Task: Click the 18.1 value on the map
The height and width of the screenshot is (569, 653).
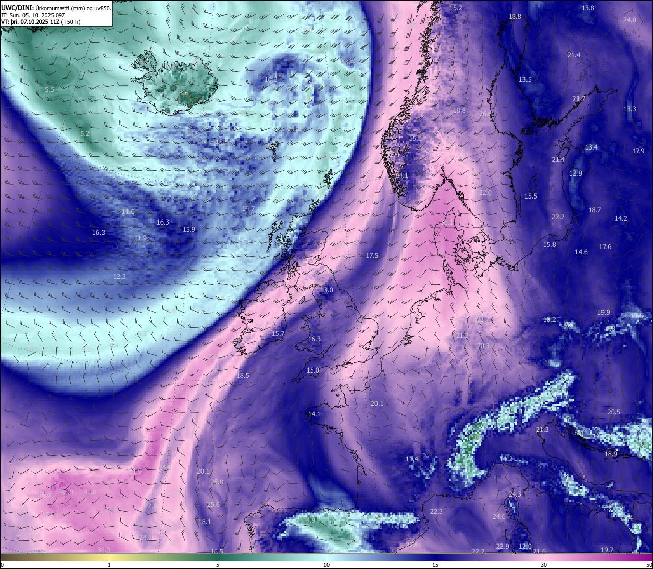Action: tap(205, 522)
